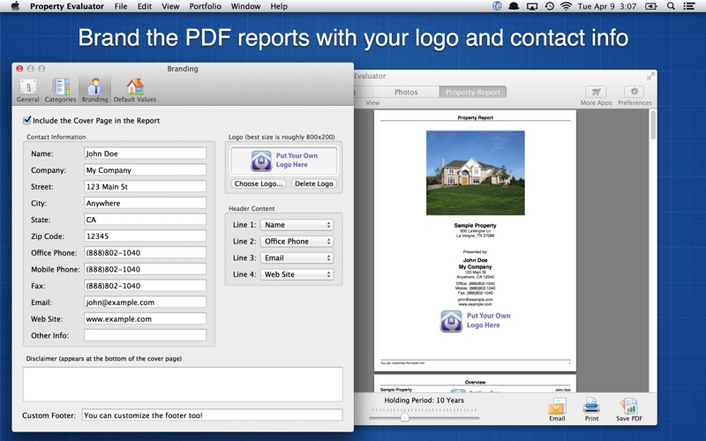Click the Fax number field
Image resolution: width=706 pixels, height=441 pixels.
pos(145,285)
